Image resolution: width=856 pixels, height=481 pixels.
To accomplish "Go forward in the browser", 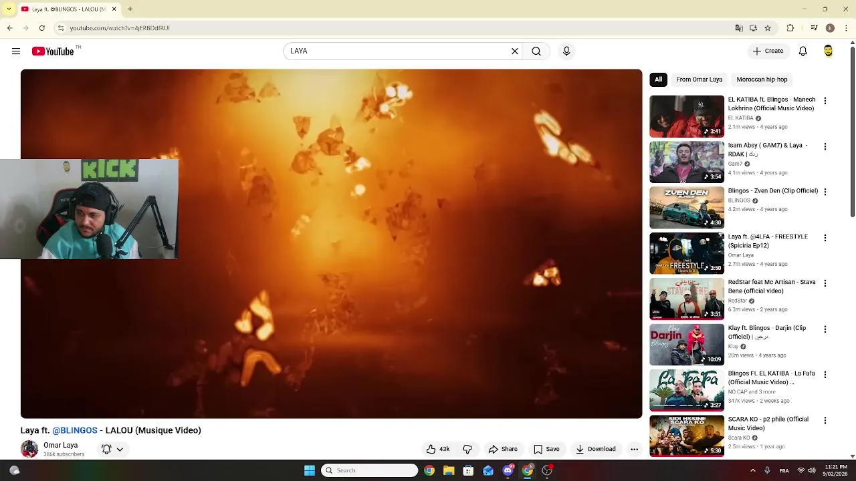I will tap(25, 28).
